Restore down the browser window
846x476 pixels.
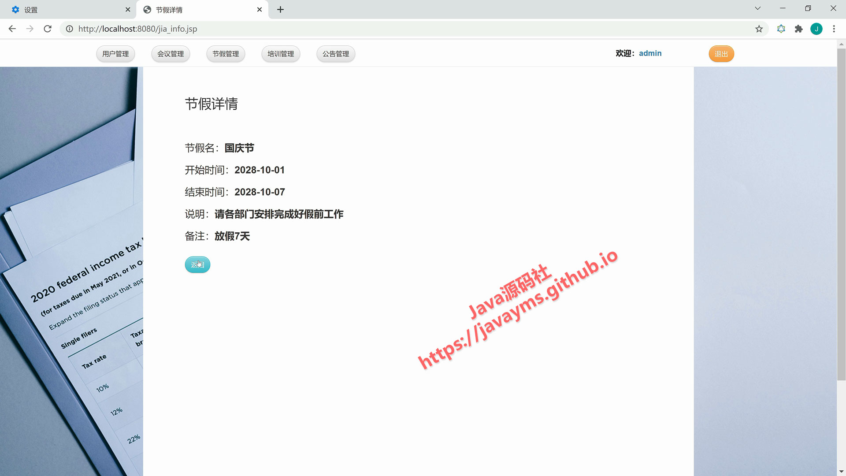pos(808,8)
